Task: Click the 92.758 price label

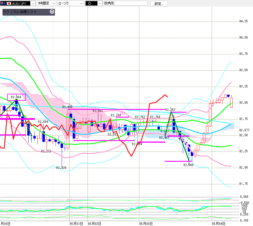Action: pyautogui.click(x=155, y=117)
